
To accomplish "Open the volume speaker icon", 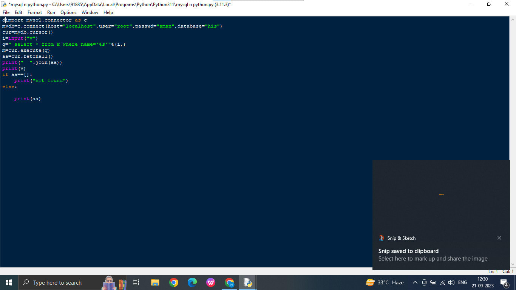I will 451,282.
